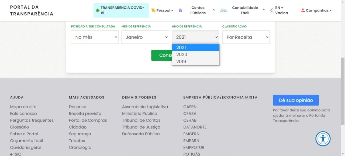The image size is (345, 156).
Task: Open the Posição a ser consultada dropdown
Action: (x=95, y=37)
